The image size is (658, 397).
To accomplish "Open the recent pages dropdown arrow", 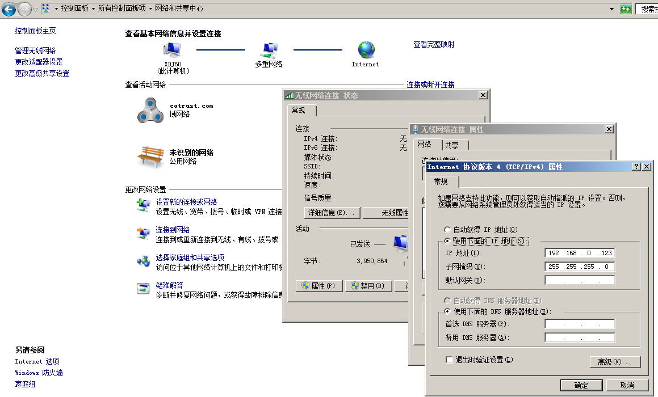I will click(x=35, y=9).
